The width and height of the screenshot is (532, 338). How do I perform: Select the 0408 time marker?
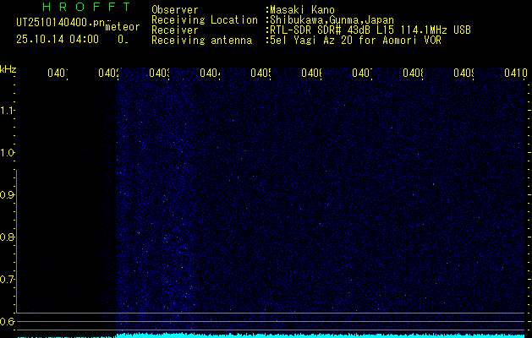coord(413,73)
